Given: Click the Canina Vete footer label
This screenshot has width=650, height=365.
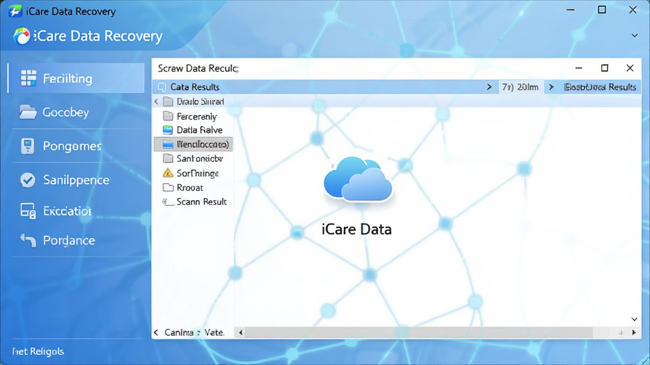Looking at the screenshot, I should 194,332.
